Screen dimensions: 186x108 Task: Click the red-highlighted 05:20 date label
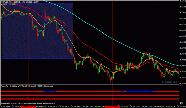point(29,107)
